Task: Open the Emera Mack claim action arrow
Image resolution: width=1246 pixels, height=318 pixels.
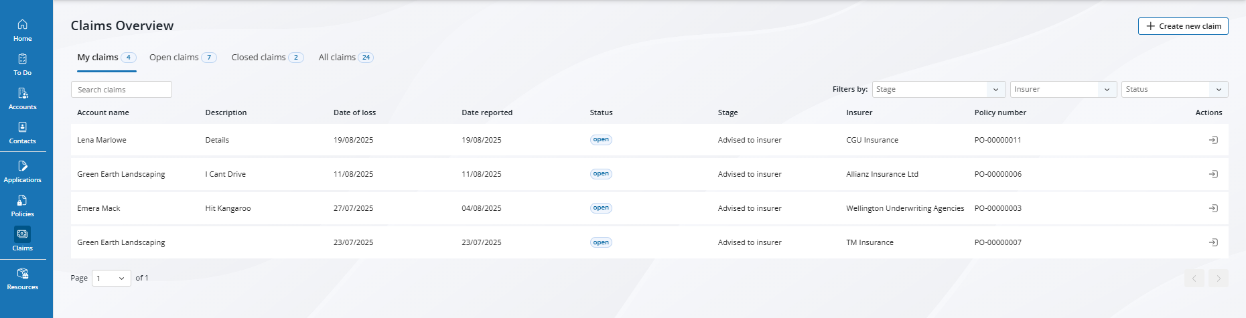Action: [x=1213, y=208]
